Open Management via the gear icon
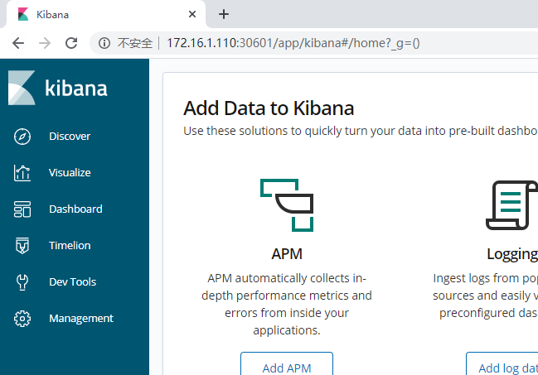538x375 pixels. click(x=22, y=319)
